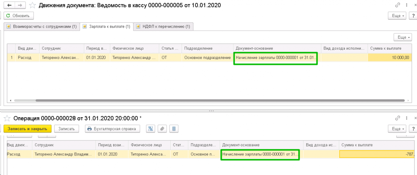Click the forward navigation arrow

point(19,5)
